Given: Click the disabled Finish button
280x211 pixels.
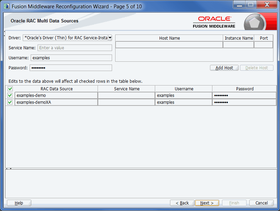Looking at the screenshot, I should point(234,203).
